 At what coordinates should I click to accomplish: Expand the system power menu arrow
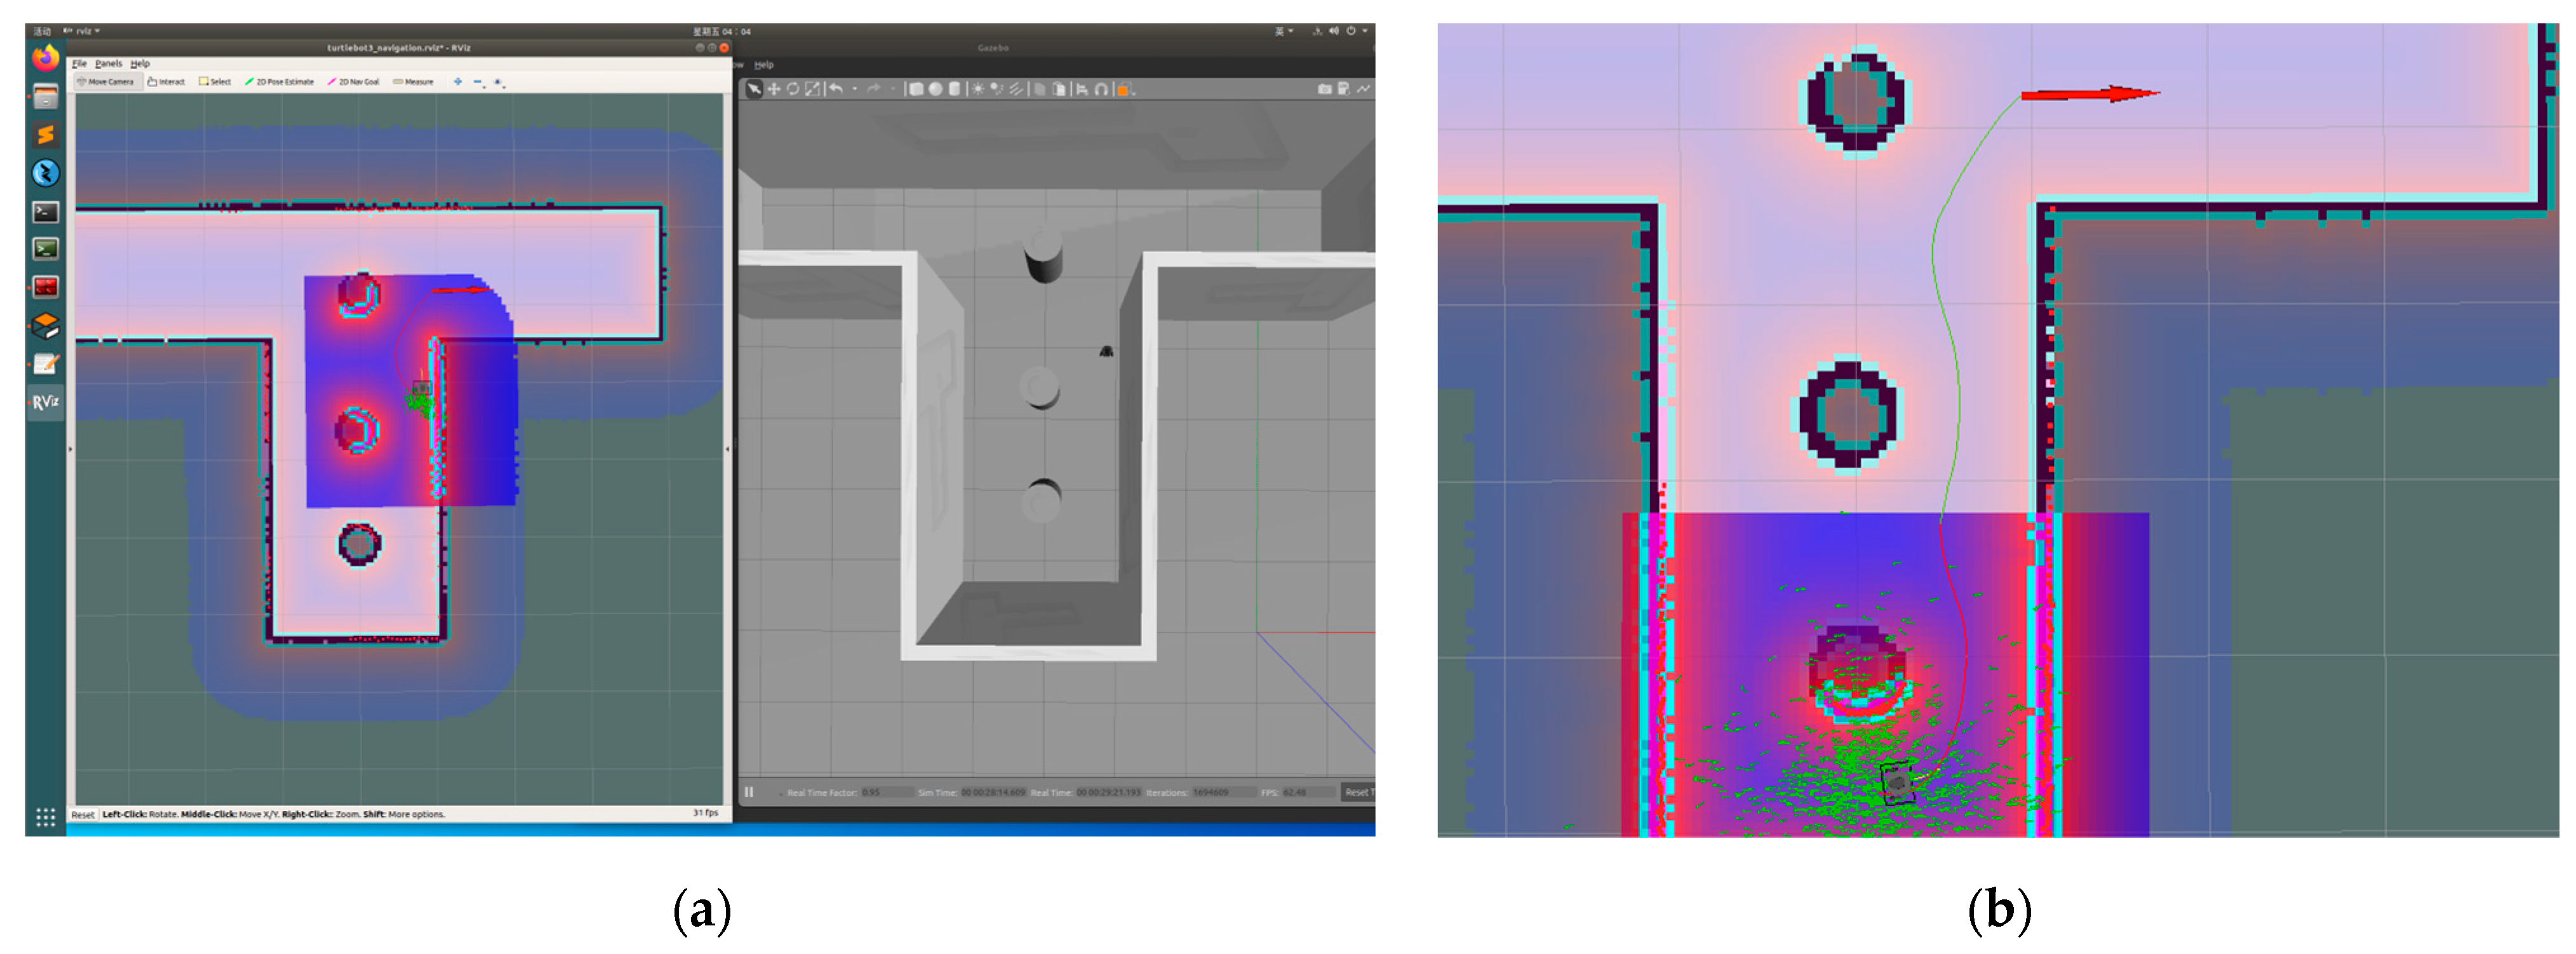1364,31
